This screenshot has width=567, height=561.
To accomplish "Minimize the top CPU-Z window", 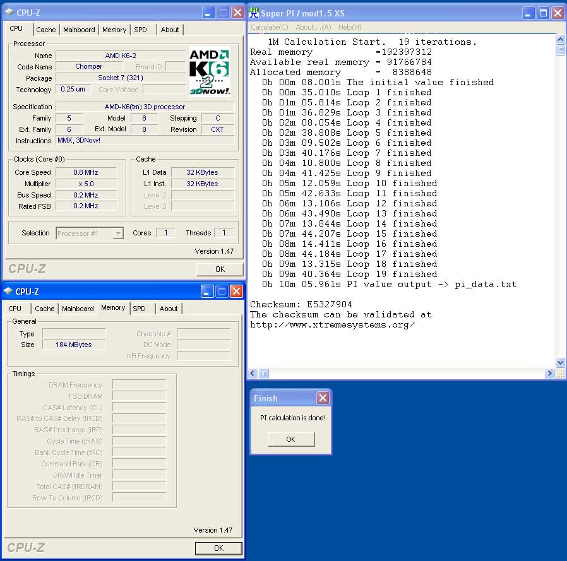I will tap(208, 13).
